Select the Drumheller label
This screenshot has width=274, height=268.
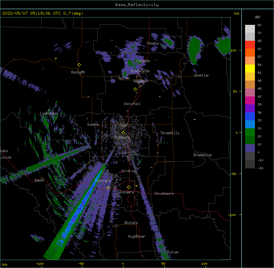203,155
